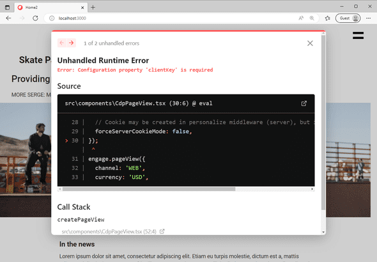The width and height of the screenshot is (377, 262).
Task: Go to the next unhandled error arrow
Action: (72, 43)
